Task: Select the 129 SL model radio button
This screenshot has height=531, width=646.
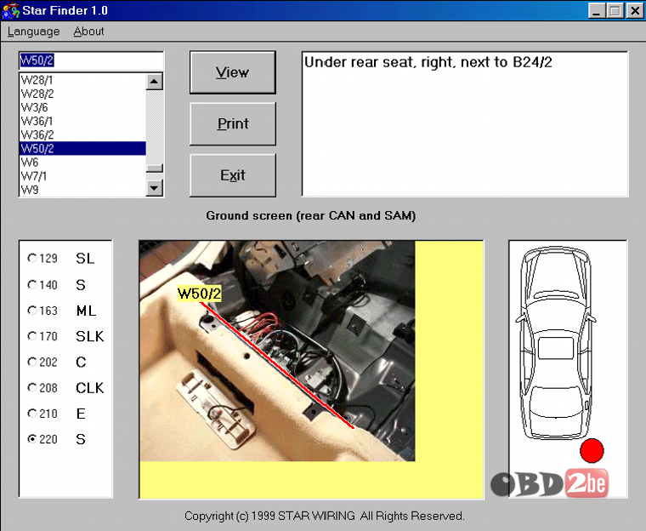Action: pos(32,258)
